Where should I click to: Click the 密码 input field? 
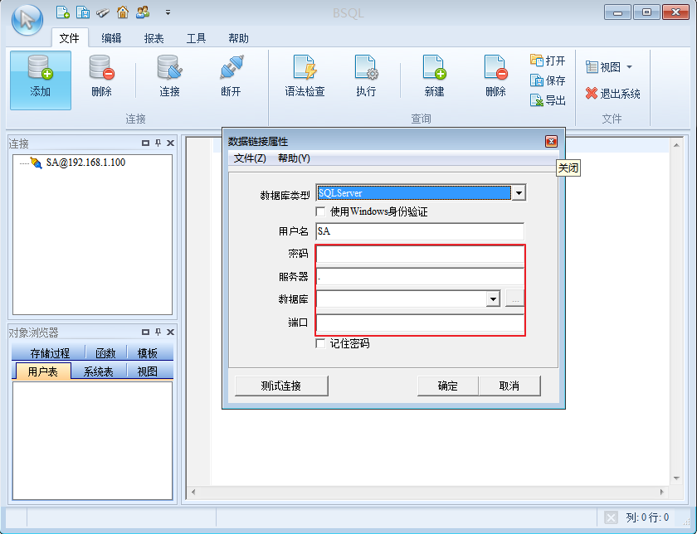(x=420, y=254)
